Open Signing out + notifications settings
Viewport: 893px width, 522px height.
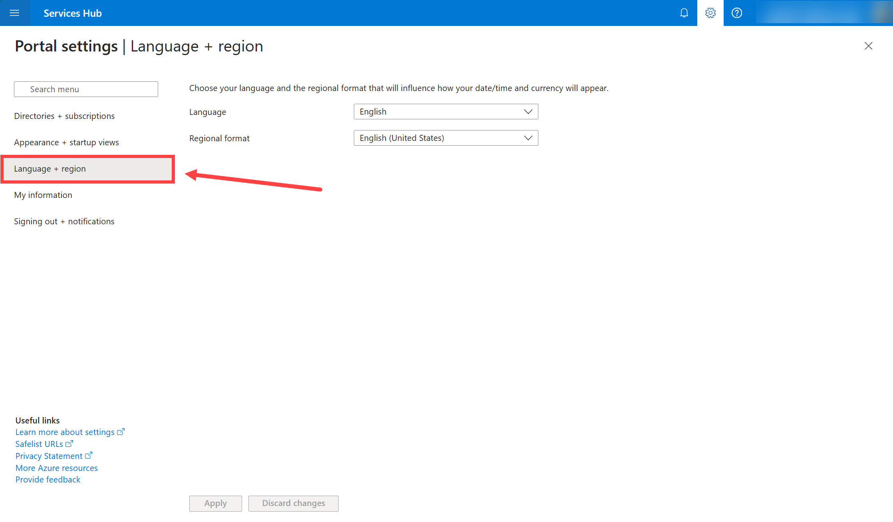pyautogui.click(x=64, y=221)
